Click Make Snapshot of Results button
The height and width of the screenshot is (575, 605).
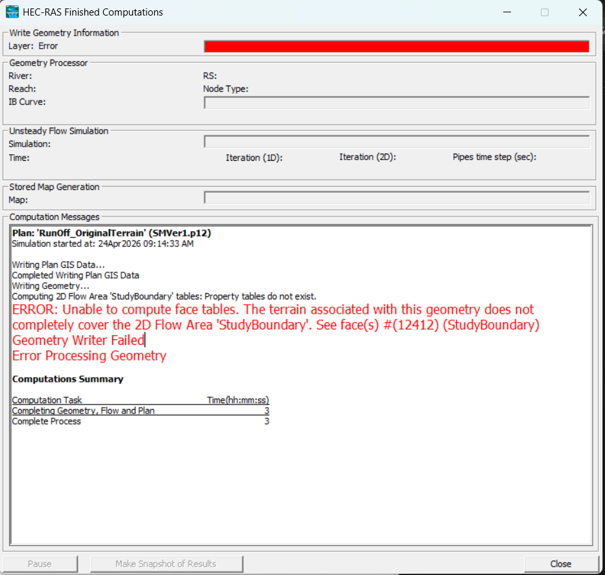(166, 564)
